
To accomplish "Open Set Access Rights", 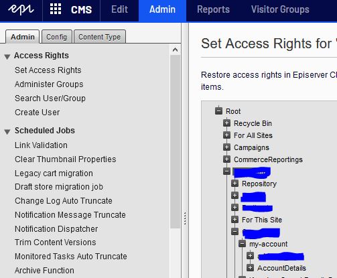I will (x=48, y=70).
